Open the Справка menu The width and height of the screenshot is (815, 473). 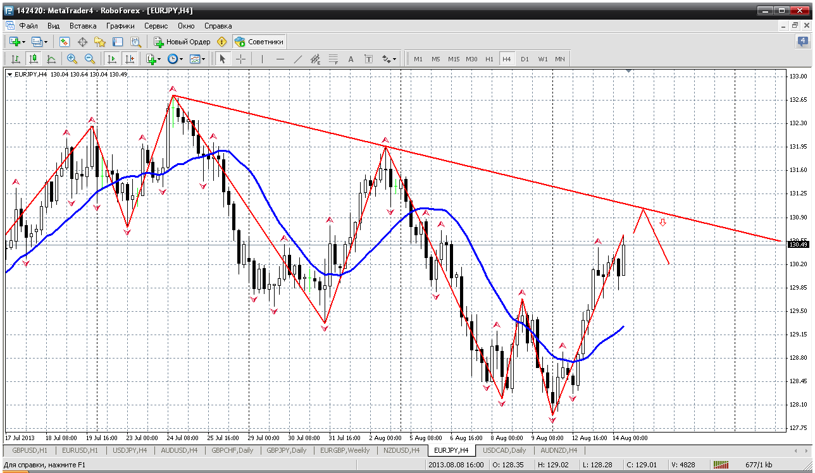(x=218, y=26)
